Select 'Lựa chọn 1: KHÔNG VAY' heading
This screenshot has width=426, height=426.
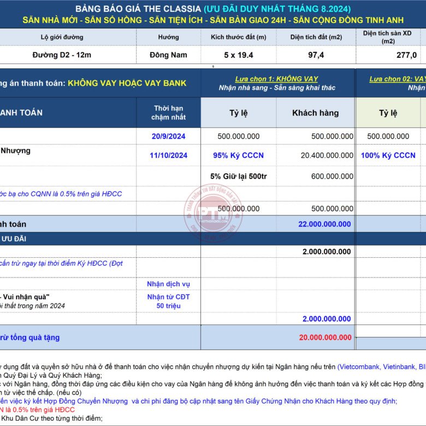pyautogui.click(x=276, y=79)
